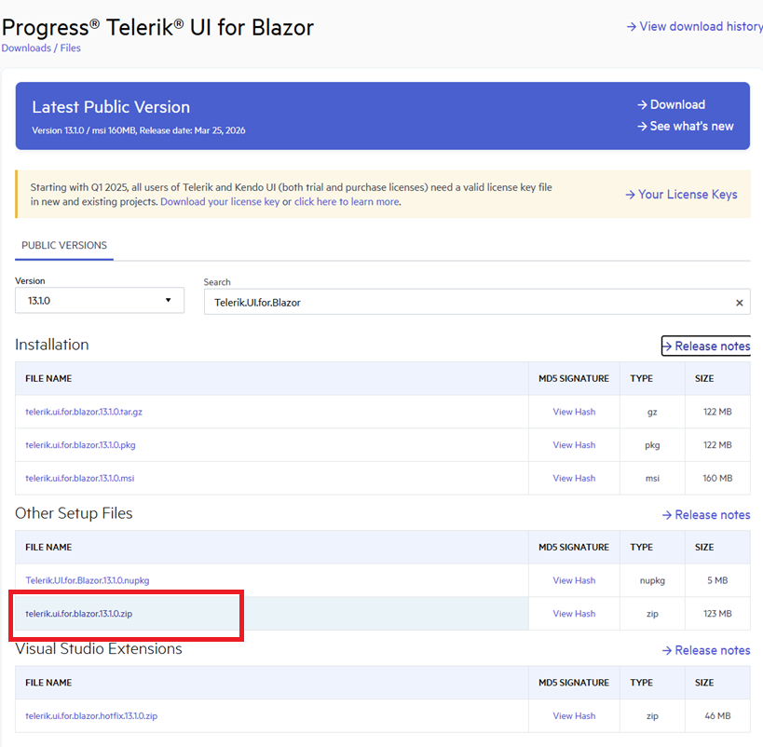View Hash for the nupkg file
Image resolution: width=763 pixels, height=747 pixels.
(x=574, y=580)
